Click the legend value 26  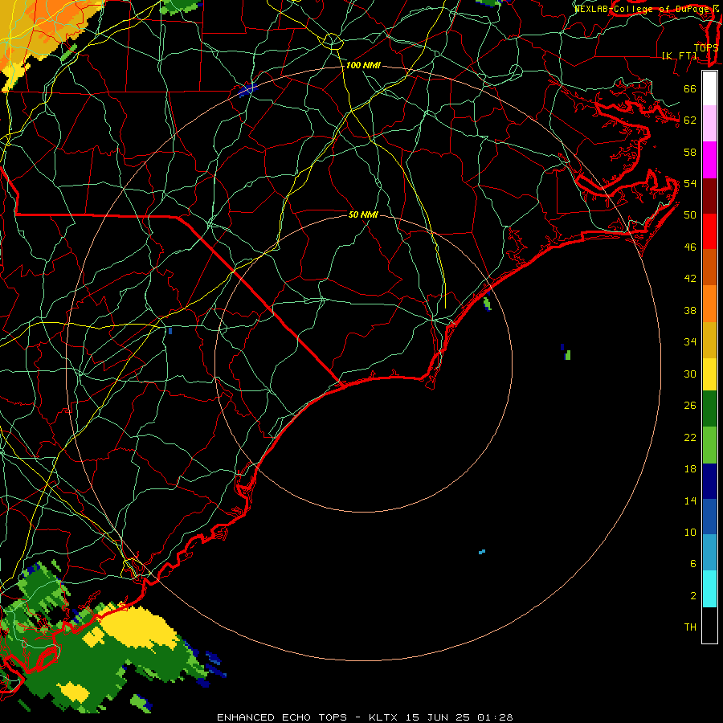tap(690, 406)
